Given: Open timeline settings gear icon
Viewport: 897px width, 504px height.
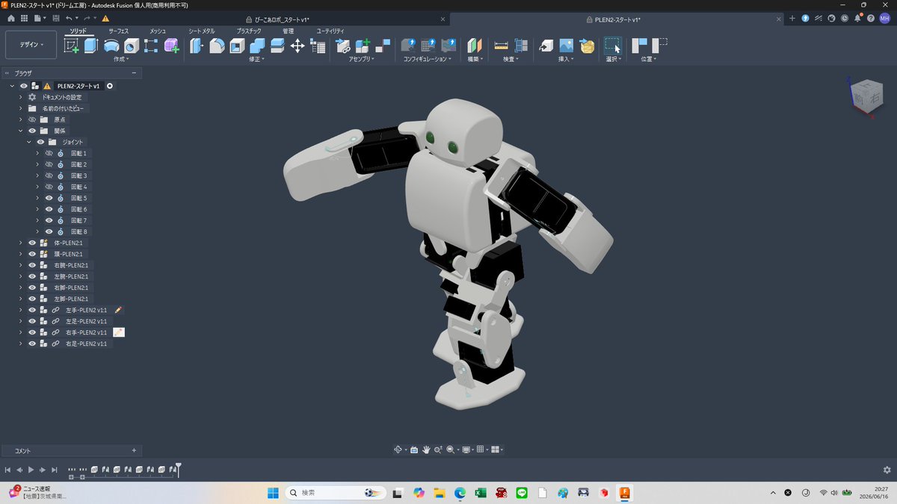Looking at the screenshot, I should coord(887,470).
